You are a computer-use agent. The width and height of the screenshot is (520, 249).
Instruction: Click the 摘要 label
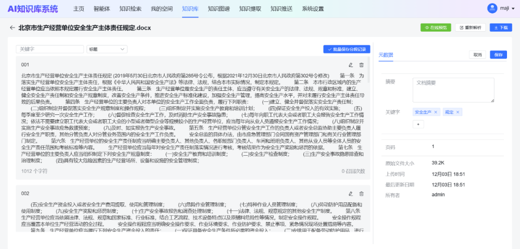pos(390,82)
